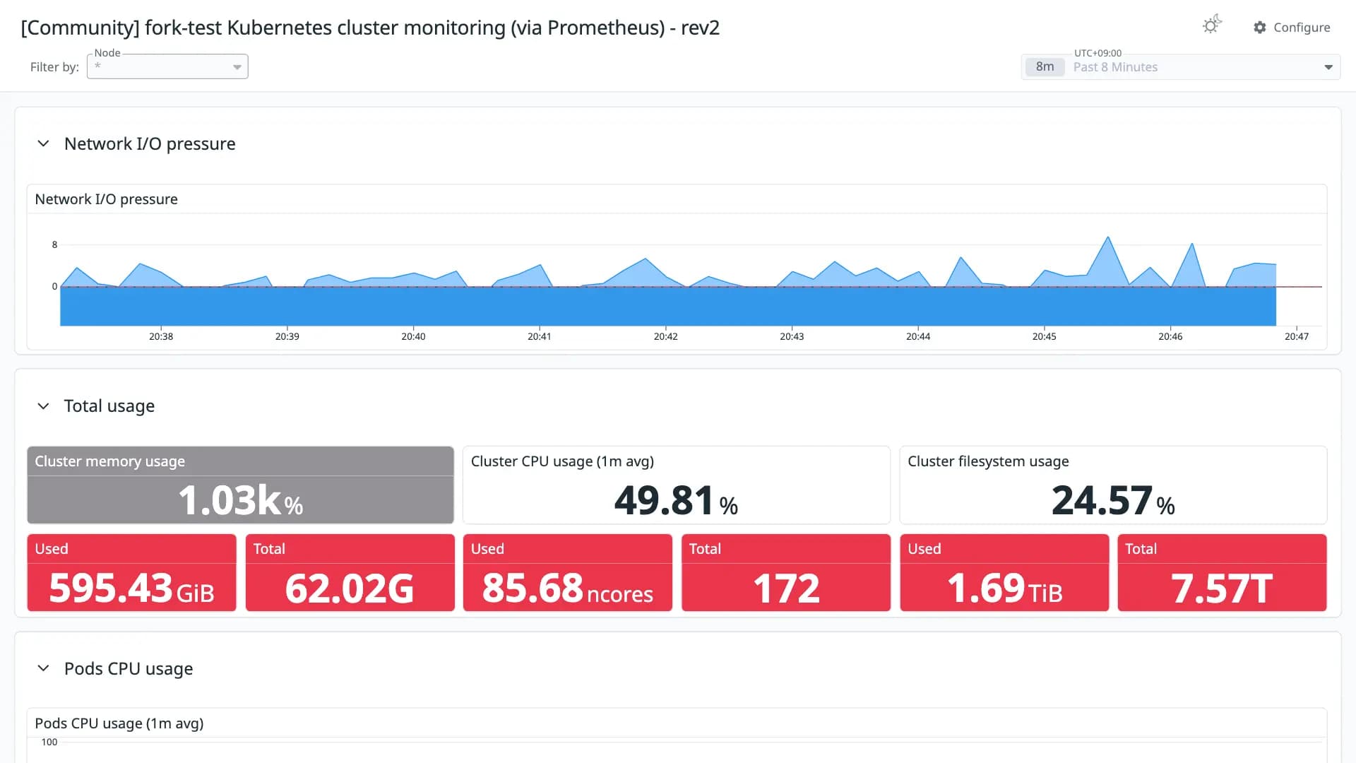Open the Configure settings
This screenshot has height=763, width=1356.
click(1292, 28)
